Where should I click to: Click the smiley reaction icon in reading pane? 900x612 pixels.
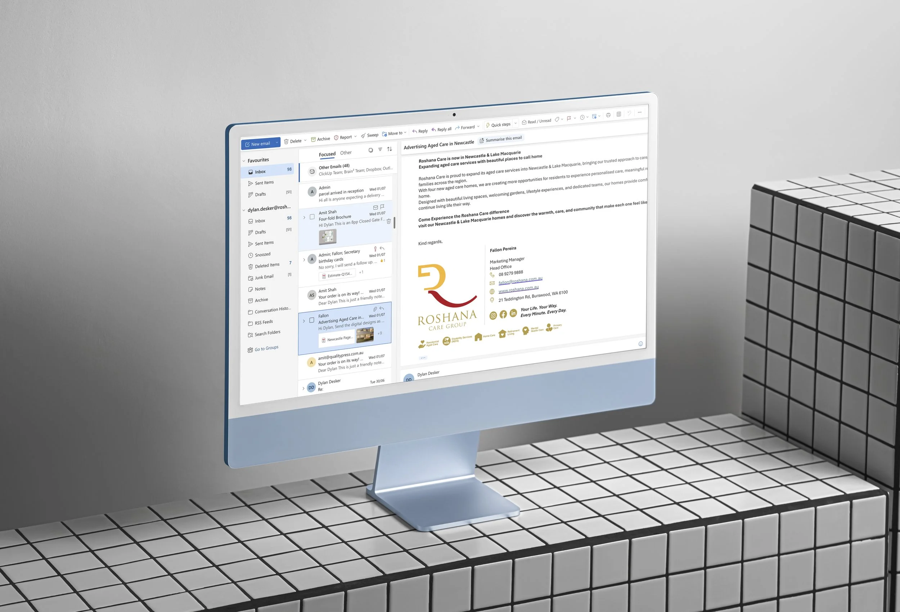tap(640, 344)
